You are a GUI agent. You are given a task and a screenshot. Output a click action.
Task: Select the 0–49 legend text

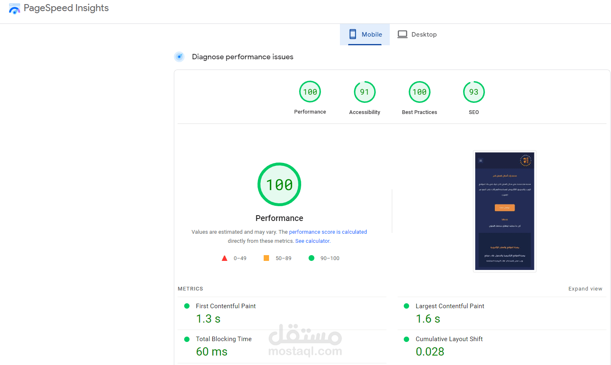(240, 258)
